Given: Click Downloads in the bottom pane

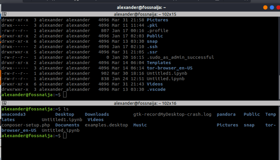Looking at the screenshot, I should tap(97, 114).
